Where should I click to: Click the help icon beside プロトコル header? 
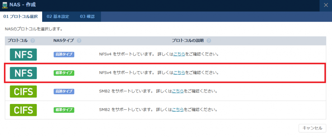point(32,40)
